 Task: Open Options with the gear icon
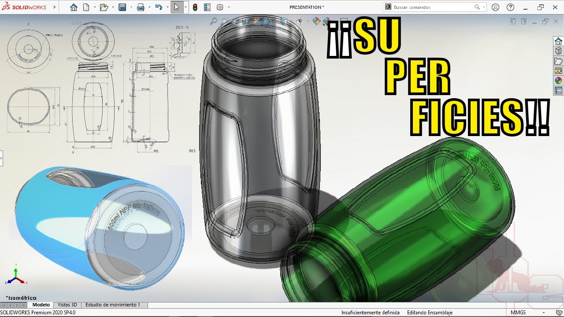point(220,7)
